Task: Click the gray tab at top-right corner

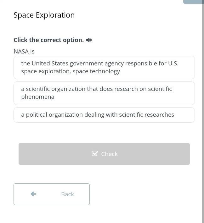Action: tap(193, 2)
